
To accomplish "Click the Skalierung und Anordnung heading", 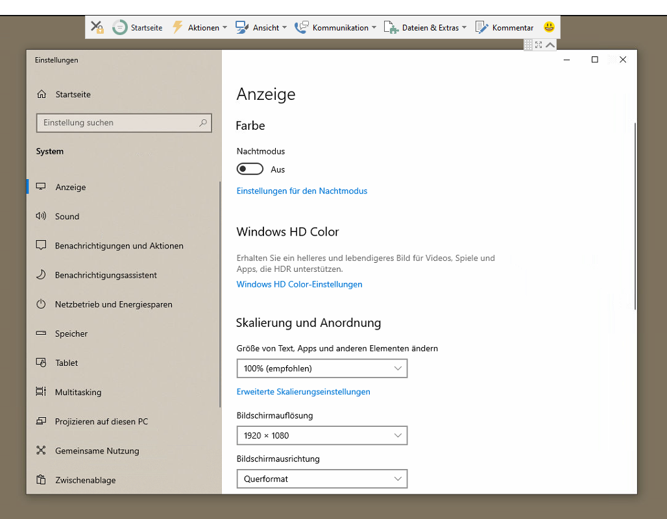I will [x=308, y=322].
